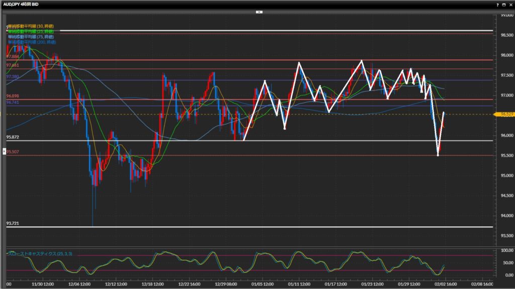The height and width of the screenshot is (289, 515).
Task: Select the 10-period moving average label
Action: point(30,26)
